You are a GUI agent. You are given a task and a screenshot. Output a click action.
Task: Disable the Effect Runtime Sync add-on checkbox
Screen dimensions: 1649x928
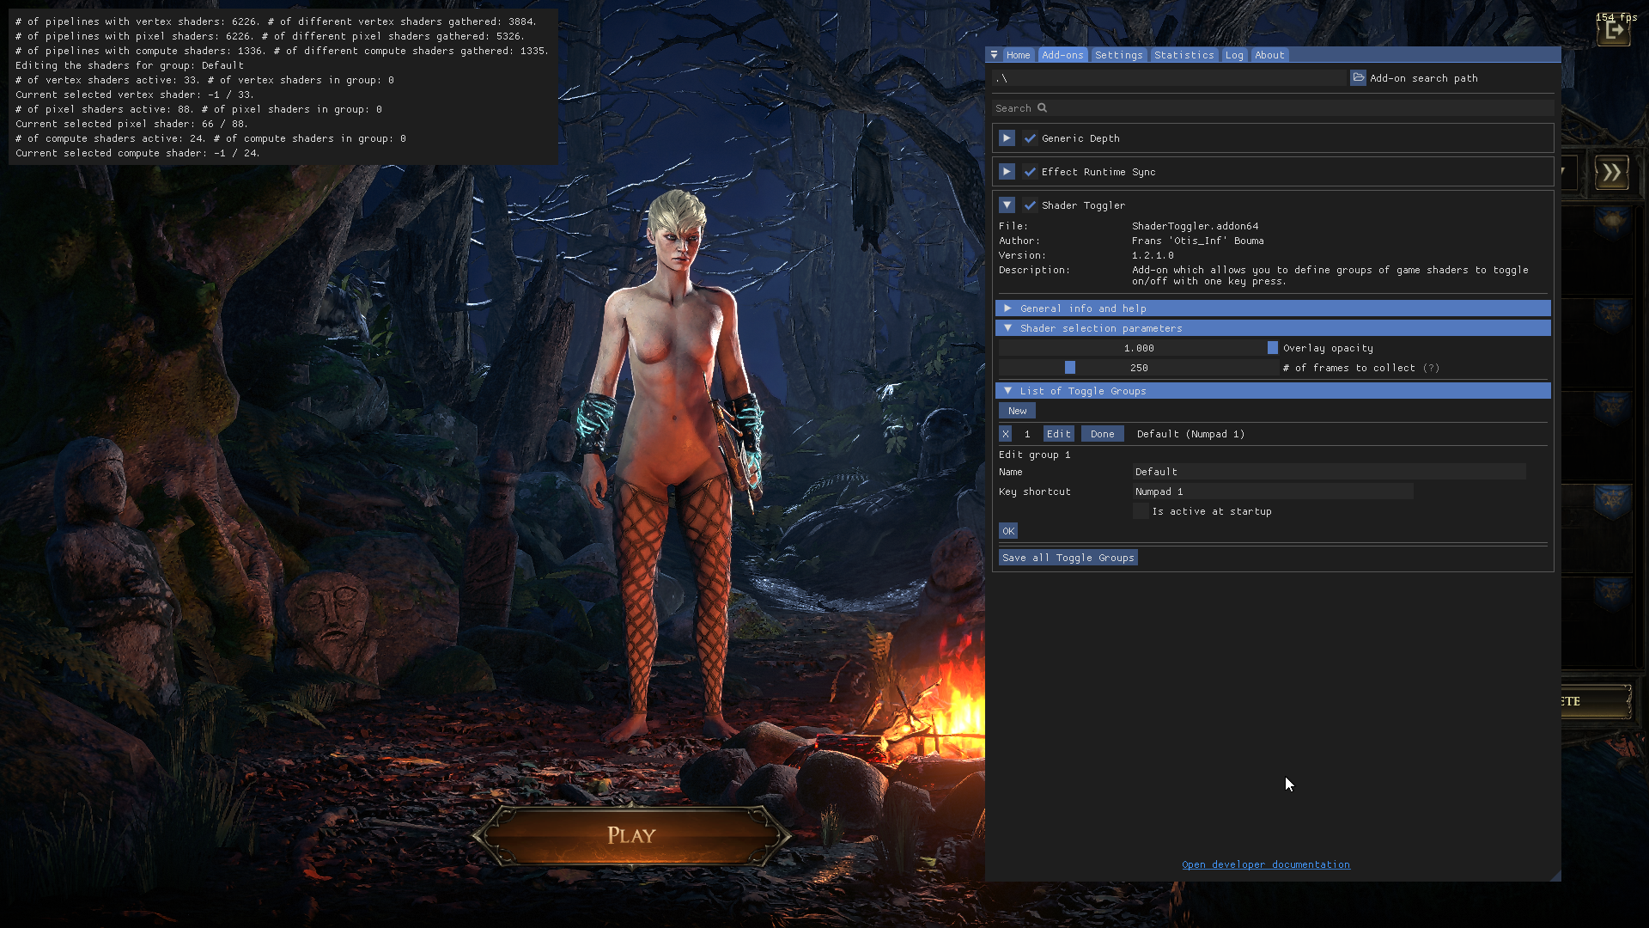coord(1030,172)
